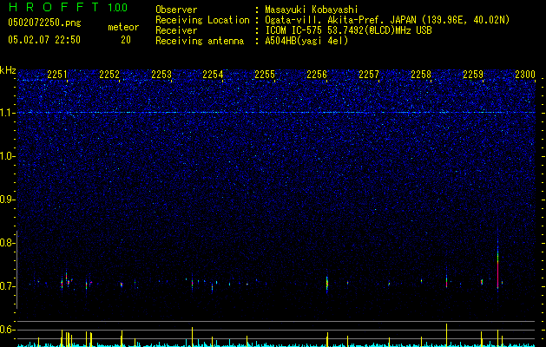Click time marker 2300
The width and height of the screenshot is (546, 347).
(525, 75)
